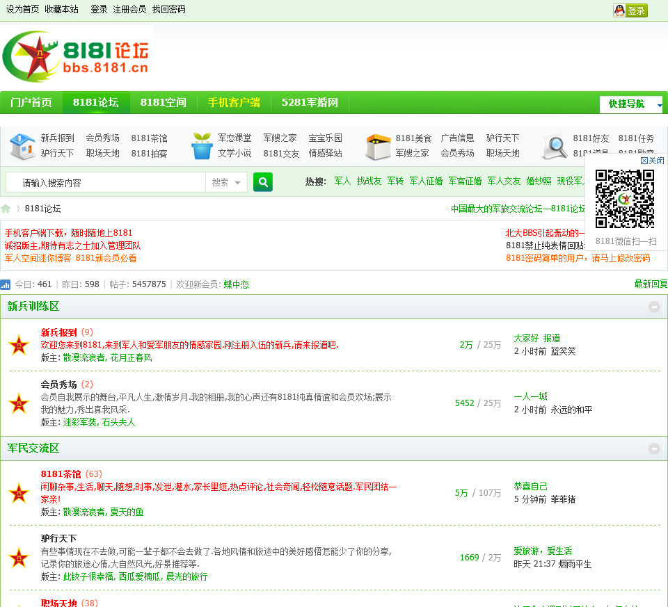The width and height of the screenshot is (668, 607).
Task: Open the 8181空间 nav tab
Action: (163, 103)
